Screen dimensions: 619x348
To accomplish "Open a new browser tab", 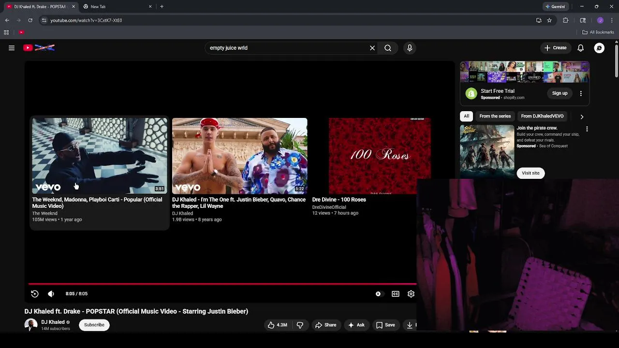I will click(162, 7).
